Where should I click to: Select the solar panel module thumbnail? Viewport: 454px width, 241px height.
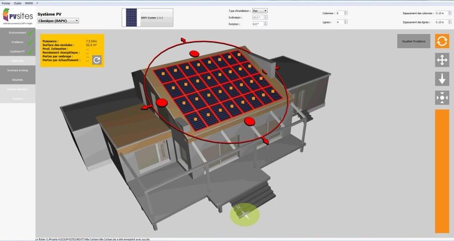tap(132, 18)
